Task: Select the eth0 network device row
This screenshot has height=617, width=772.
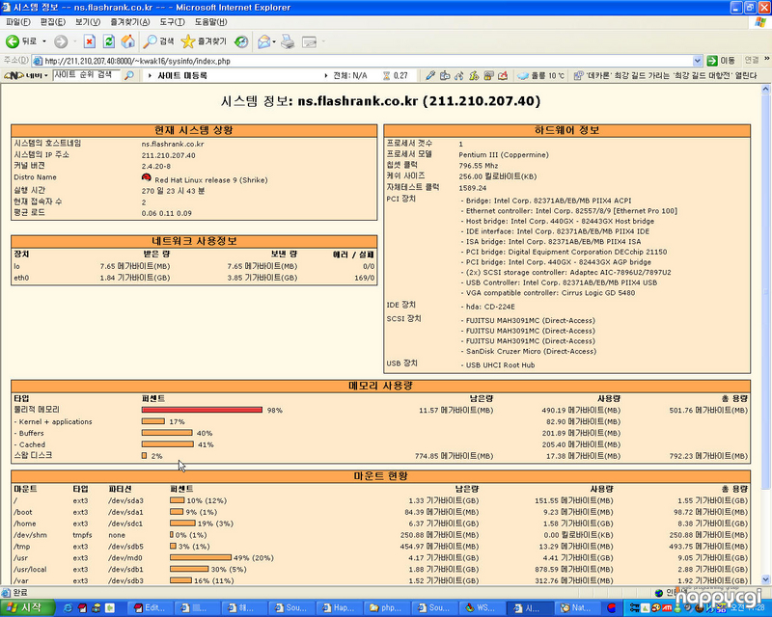Action: coord(194,278)
